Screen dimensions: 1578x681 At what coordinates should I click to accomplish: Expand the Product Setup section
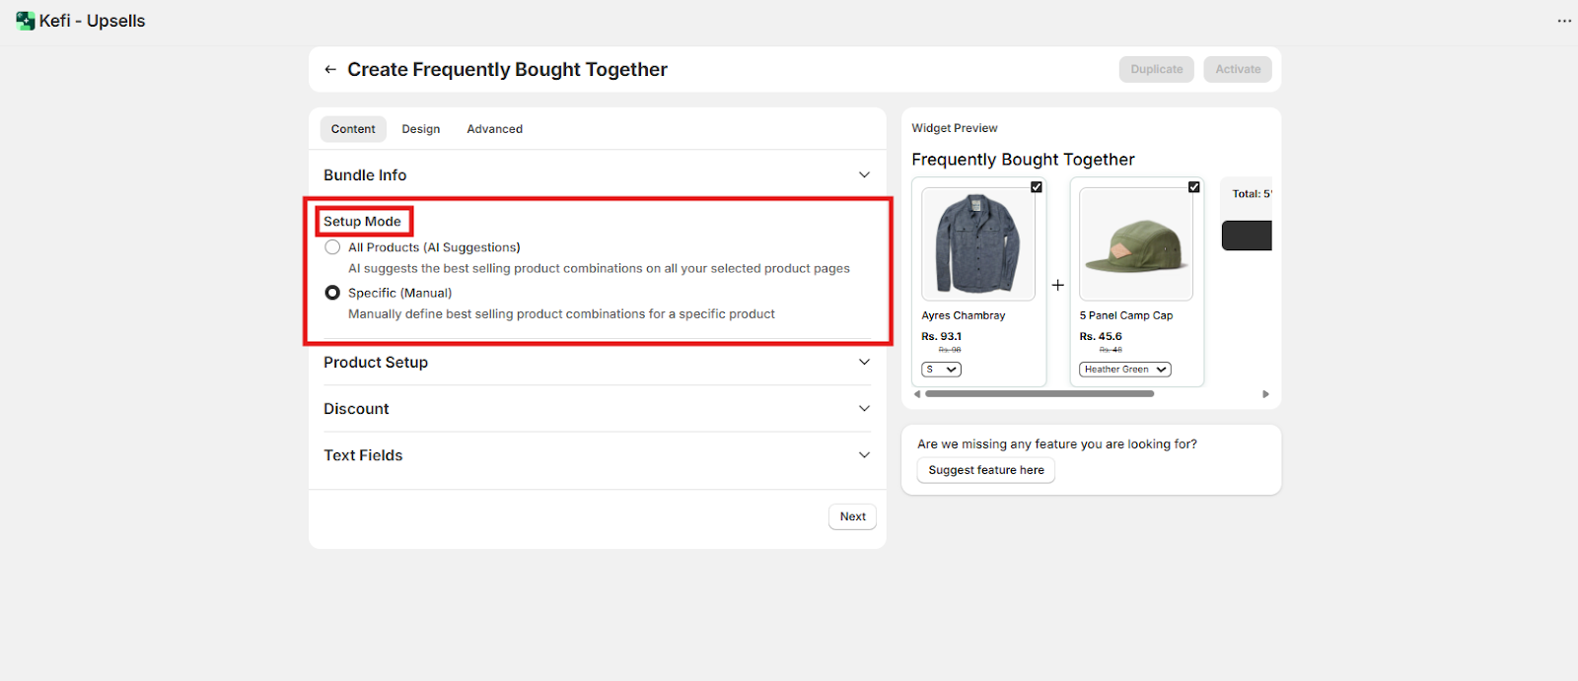[864, 363]
